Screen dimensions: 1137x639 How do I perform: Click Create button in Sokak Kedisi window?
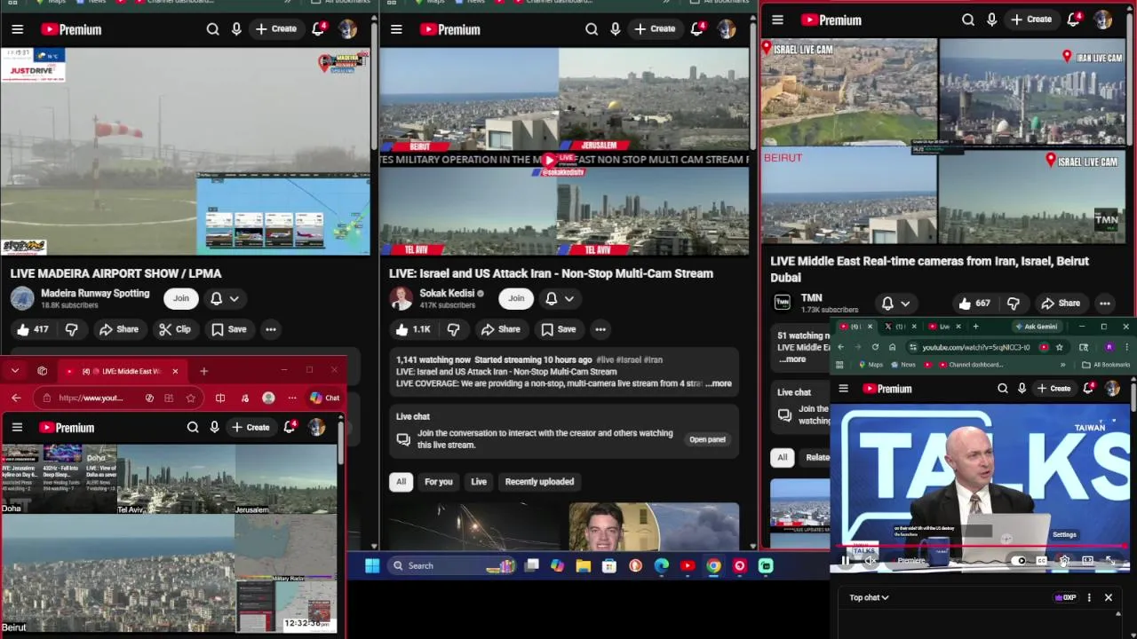(654, 29)
